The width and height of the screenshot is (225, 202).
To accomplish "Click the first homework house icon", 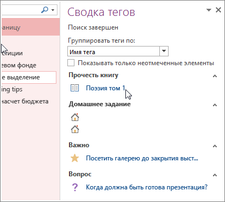I will click(75, 117).
